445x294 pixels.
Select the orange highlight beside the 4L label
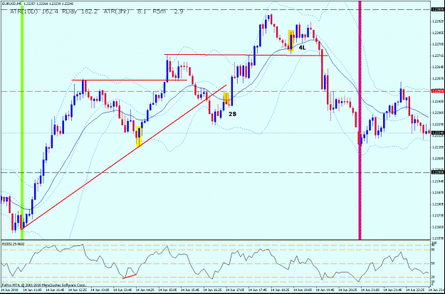pyautogui.click(x=291, y=41)
